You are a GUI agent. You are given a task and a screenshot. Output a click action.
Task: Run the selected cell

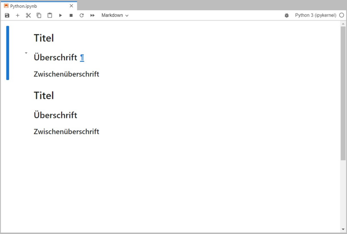(60, 15)
